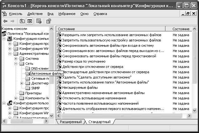
Task: Select Автономные файлы in the tree
Action: [x=47, y=74]
